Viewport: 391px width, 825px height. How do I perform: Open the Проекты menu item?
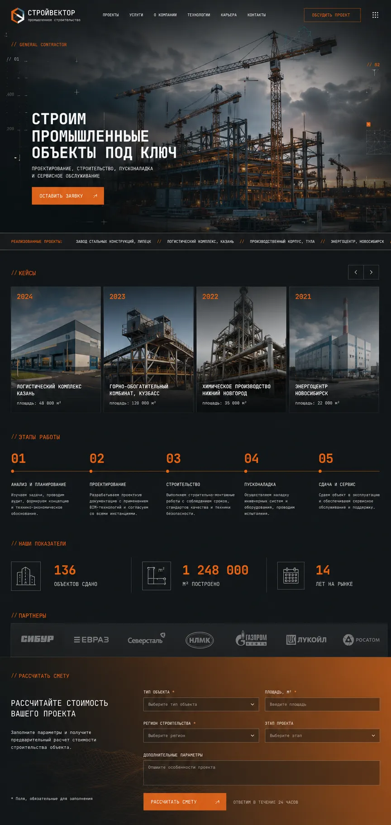coord(111,15)
